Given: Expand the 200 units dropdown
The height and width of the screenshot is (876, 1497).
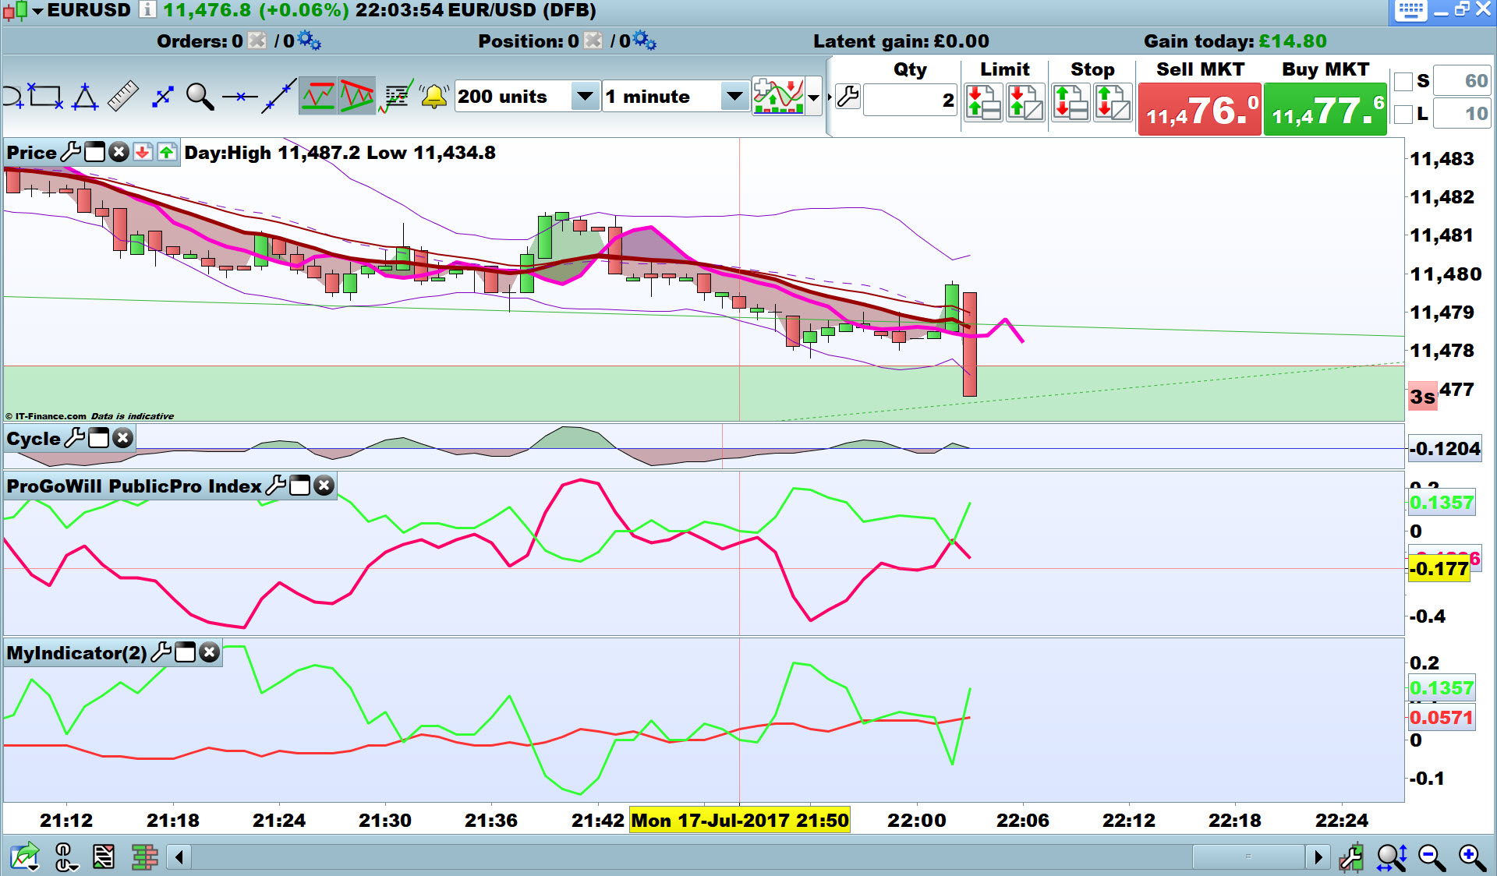Looking at the screenshot, I should pyautogui.click(x=584, y=97).
